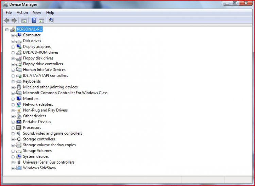Select the Storage controllers label

[x=39, y=139]
